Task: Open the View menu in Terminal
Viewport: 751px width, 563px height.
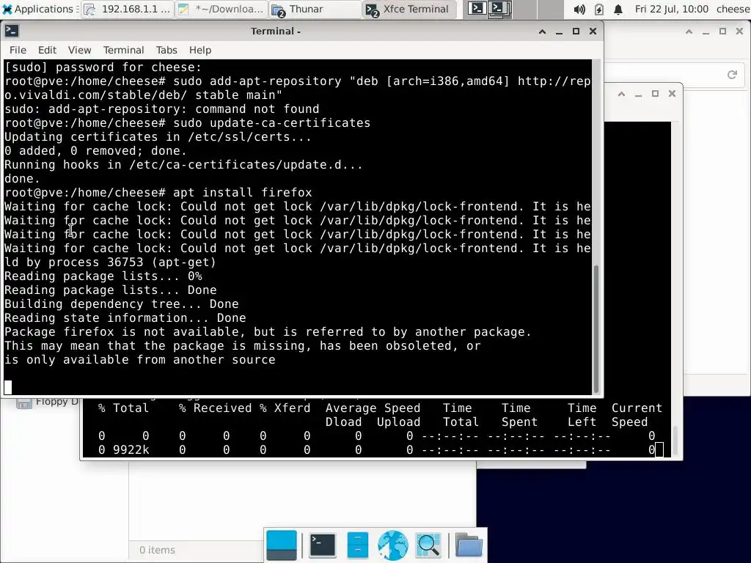Action: [x=79, y=51]
